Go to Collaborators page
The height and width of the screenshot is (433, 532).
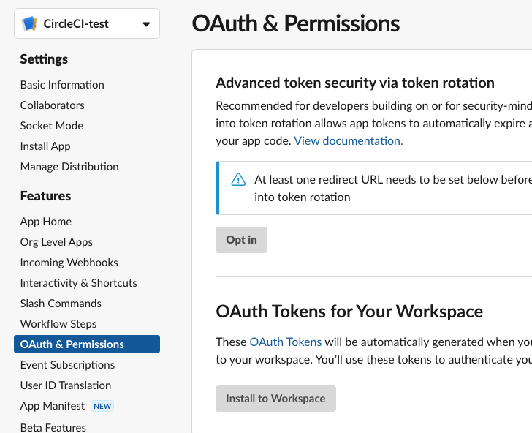tap(53, 105)
